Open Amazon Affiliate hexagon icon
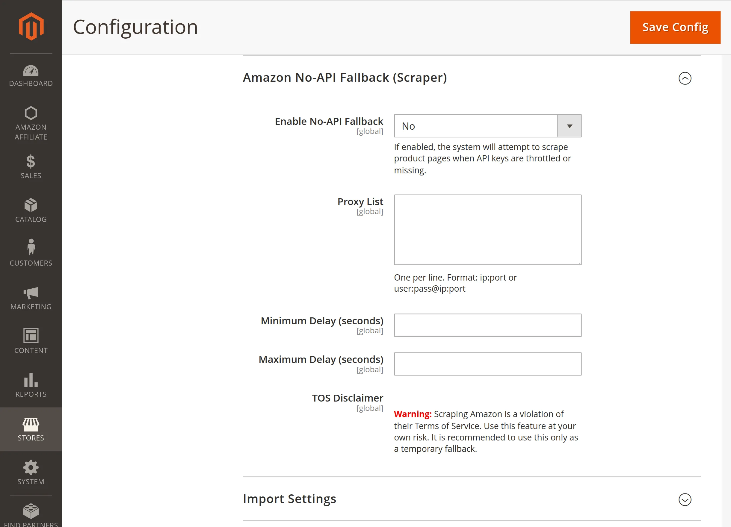Viewport: 731px width, 527px height. tap(31, 113)
